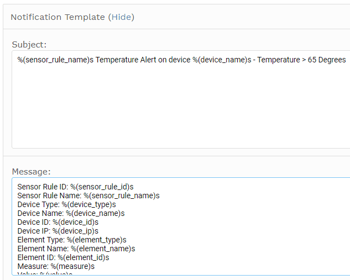Click the Subject label
Screen dimensions: 350x280
point(29,45)
